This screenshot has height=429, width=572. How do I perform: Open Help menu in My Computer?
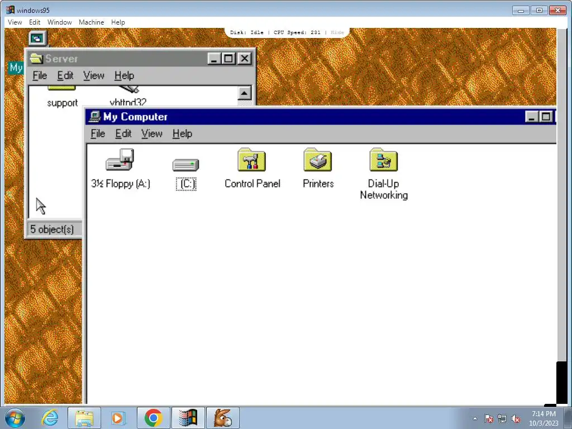click(183, 134)
